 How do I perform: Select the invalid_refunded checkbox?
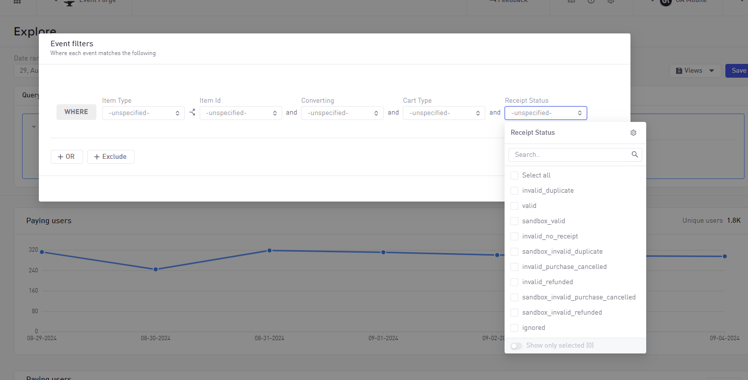pyautogui.click(x=514, y=282)
